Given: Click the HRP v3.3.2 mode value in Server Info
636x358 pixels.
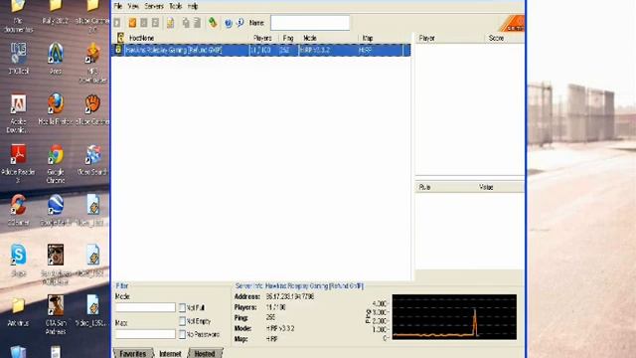Looking at the screenshot, I should 280,328.
